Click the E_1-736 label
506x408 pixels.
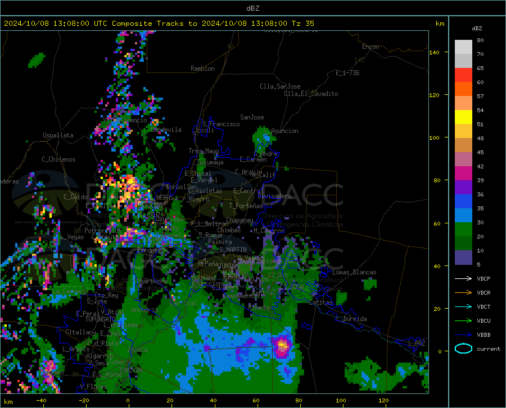(347, 73)
